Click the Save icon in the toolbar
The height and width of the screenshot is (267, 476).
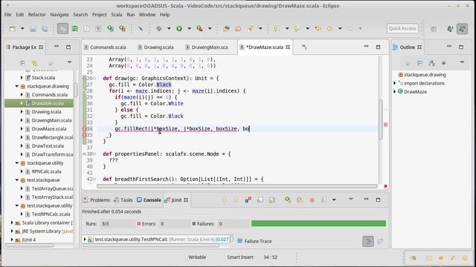point(33,28)
